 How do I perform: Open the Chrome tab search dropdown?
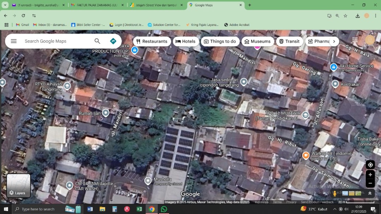coord(5,5)
